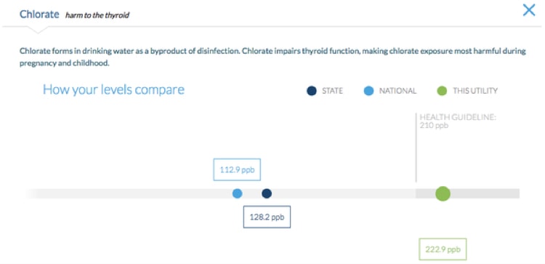Select the STATE legend label
Viewport: 545px width, 264px height.
tap(332, 91)
